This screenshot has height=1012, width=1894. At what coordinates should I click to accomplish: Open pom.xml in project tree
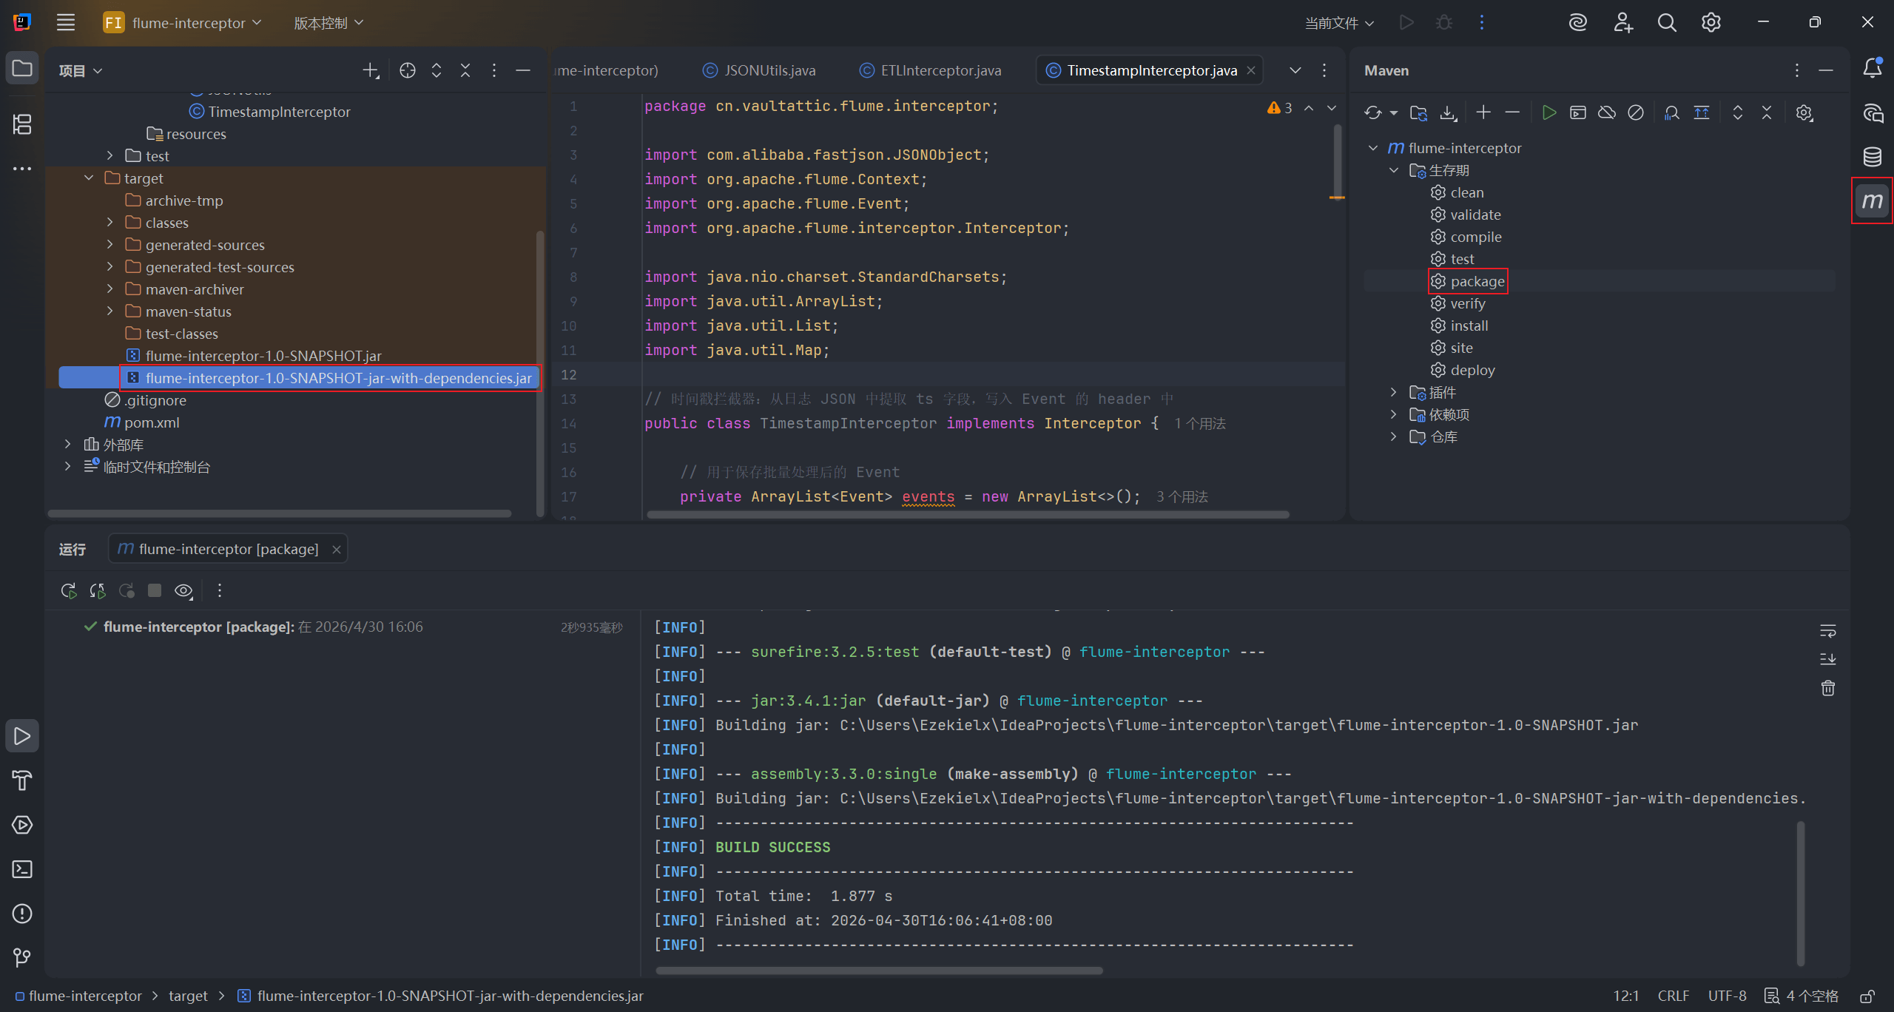(x=142, y=422)
